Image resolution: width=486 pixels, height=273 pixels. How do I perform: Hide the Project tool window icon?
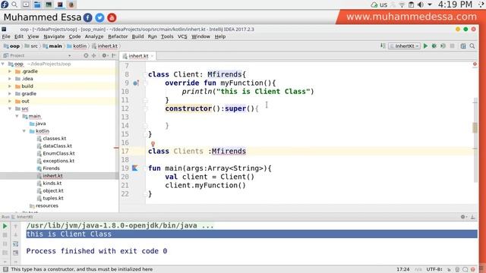(114, 55)
